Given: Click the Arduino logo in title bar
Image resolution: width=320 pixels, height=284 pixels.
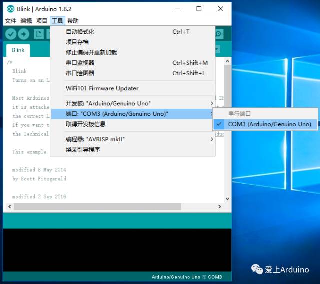Looking at the screenshot, I should coord(10,9).
